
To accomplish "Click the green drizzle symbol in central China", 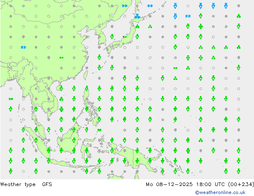I will click(x=61, y=58).
